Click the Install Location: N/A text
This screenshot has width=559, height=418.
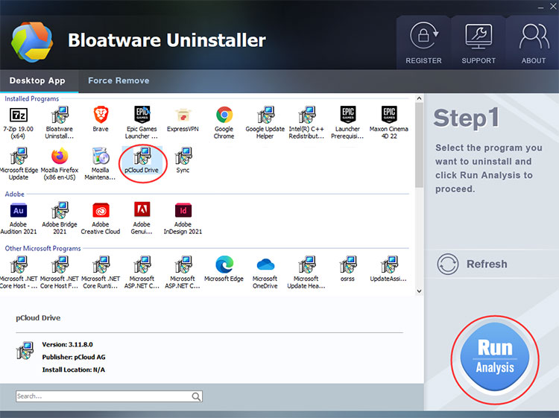[74, 370]
